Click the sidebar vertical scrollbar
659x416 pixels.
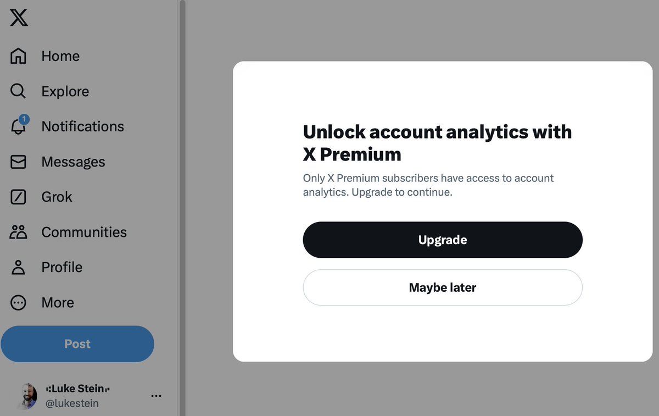coord(182,165)
